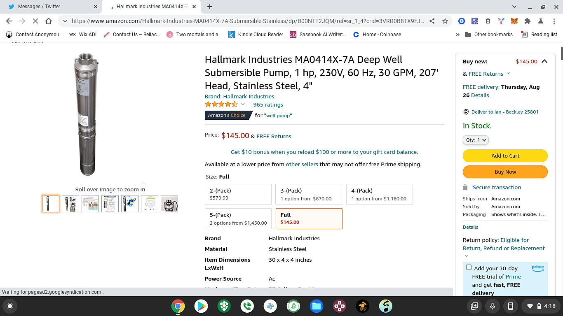Select the first pump product thumbnail
The height and width of the screenshot is (316, 563).
click(x=51, y=204)
